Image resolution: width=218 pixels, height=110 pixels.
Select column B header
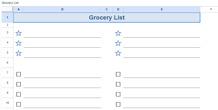(x=62, y=9)
